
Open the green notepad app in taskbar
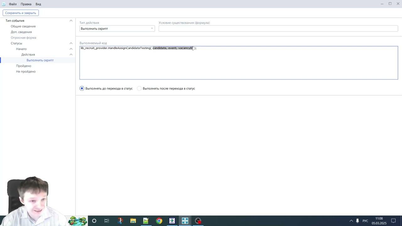(146, 221)
